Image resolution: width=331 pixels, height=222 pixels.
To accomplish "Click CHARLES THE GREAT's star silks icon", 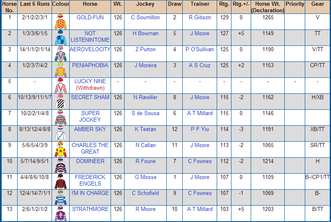I will [x=61, y=150].
